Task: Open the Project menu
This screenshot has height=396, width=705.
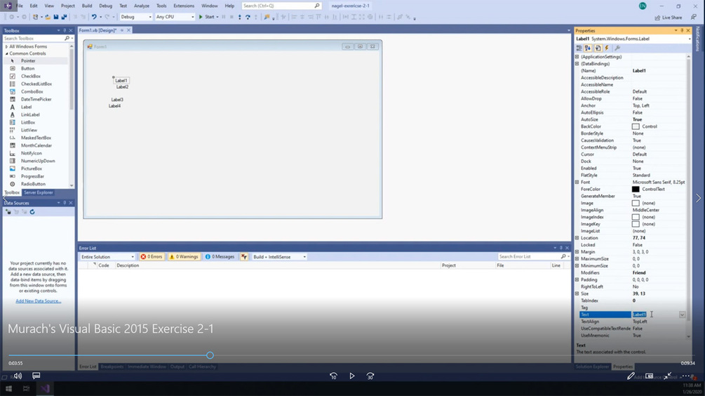Action: click(x=68, y=6)
